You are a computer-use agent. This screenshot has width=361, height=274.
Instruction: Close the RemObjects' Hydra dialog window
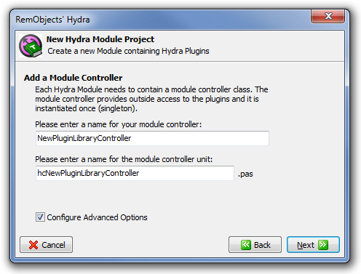tap(328, 16)
